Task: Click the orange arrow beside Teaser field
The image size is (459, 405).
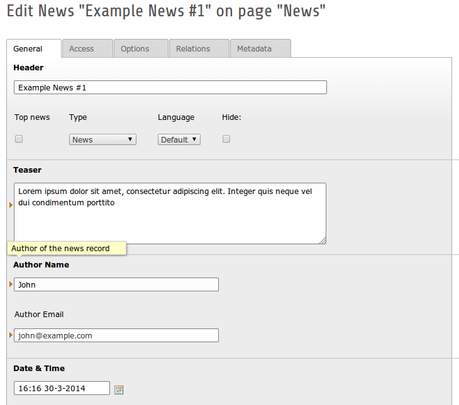Action: click(11, 205)
